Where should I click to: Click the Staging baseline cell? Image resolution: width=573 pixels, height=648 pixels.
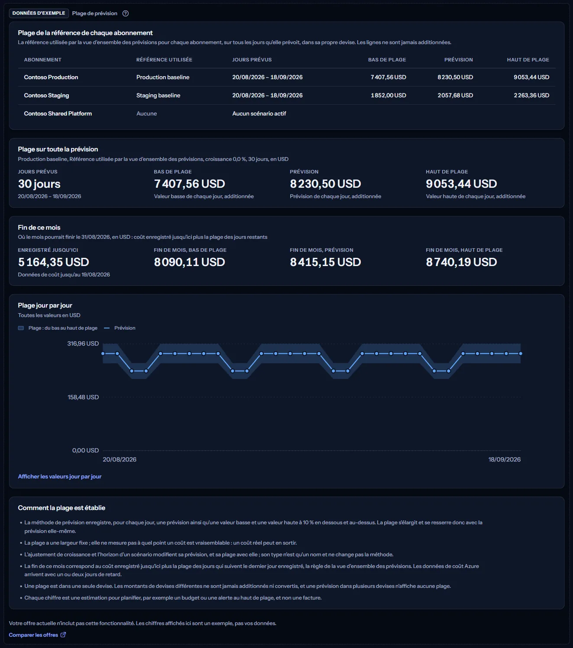pyautogui.click(x=158, y=95)
